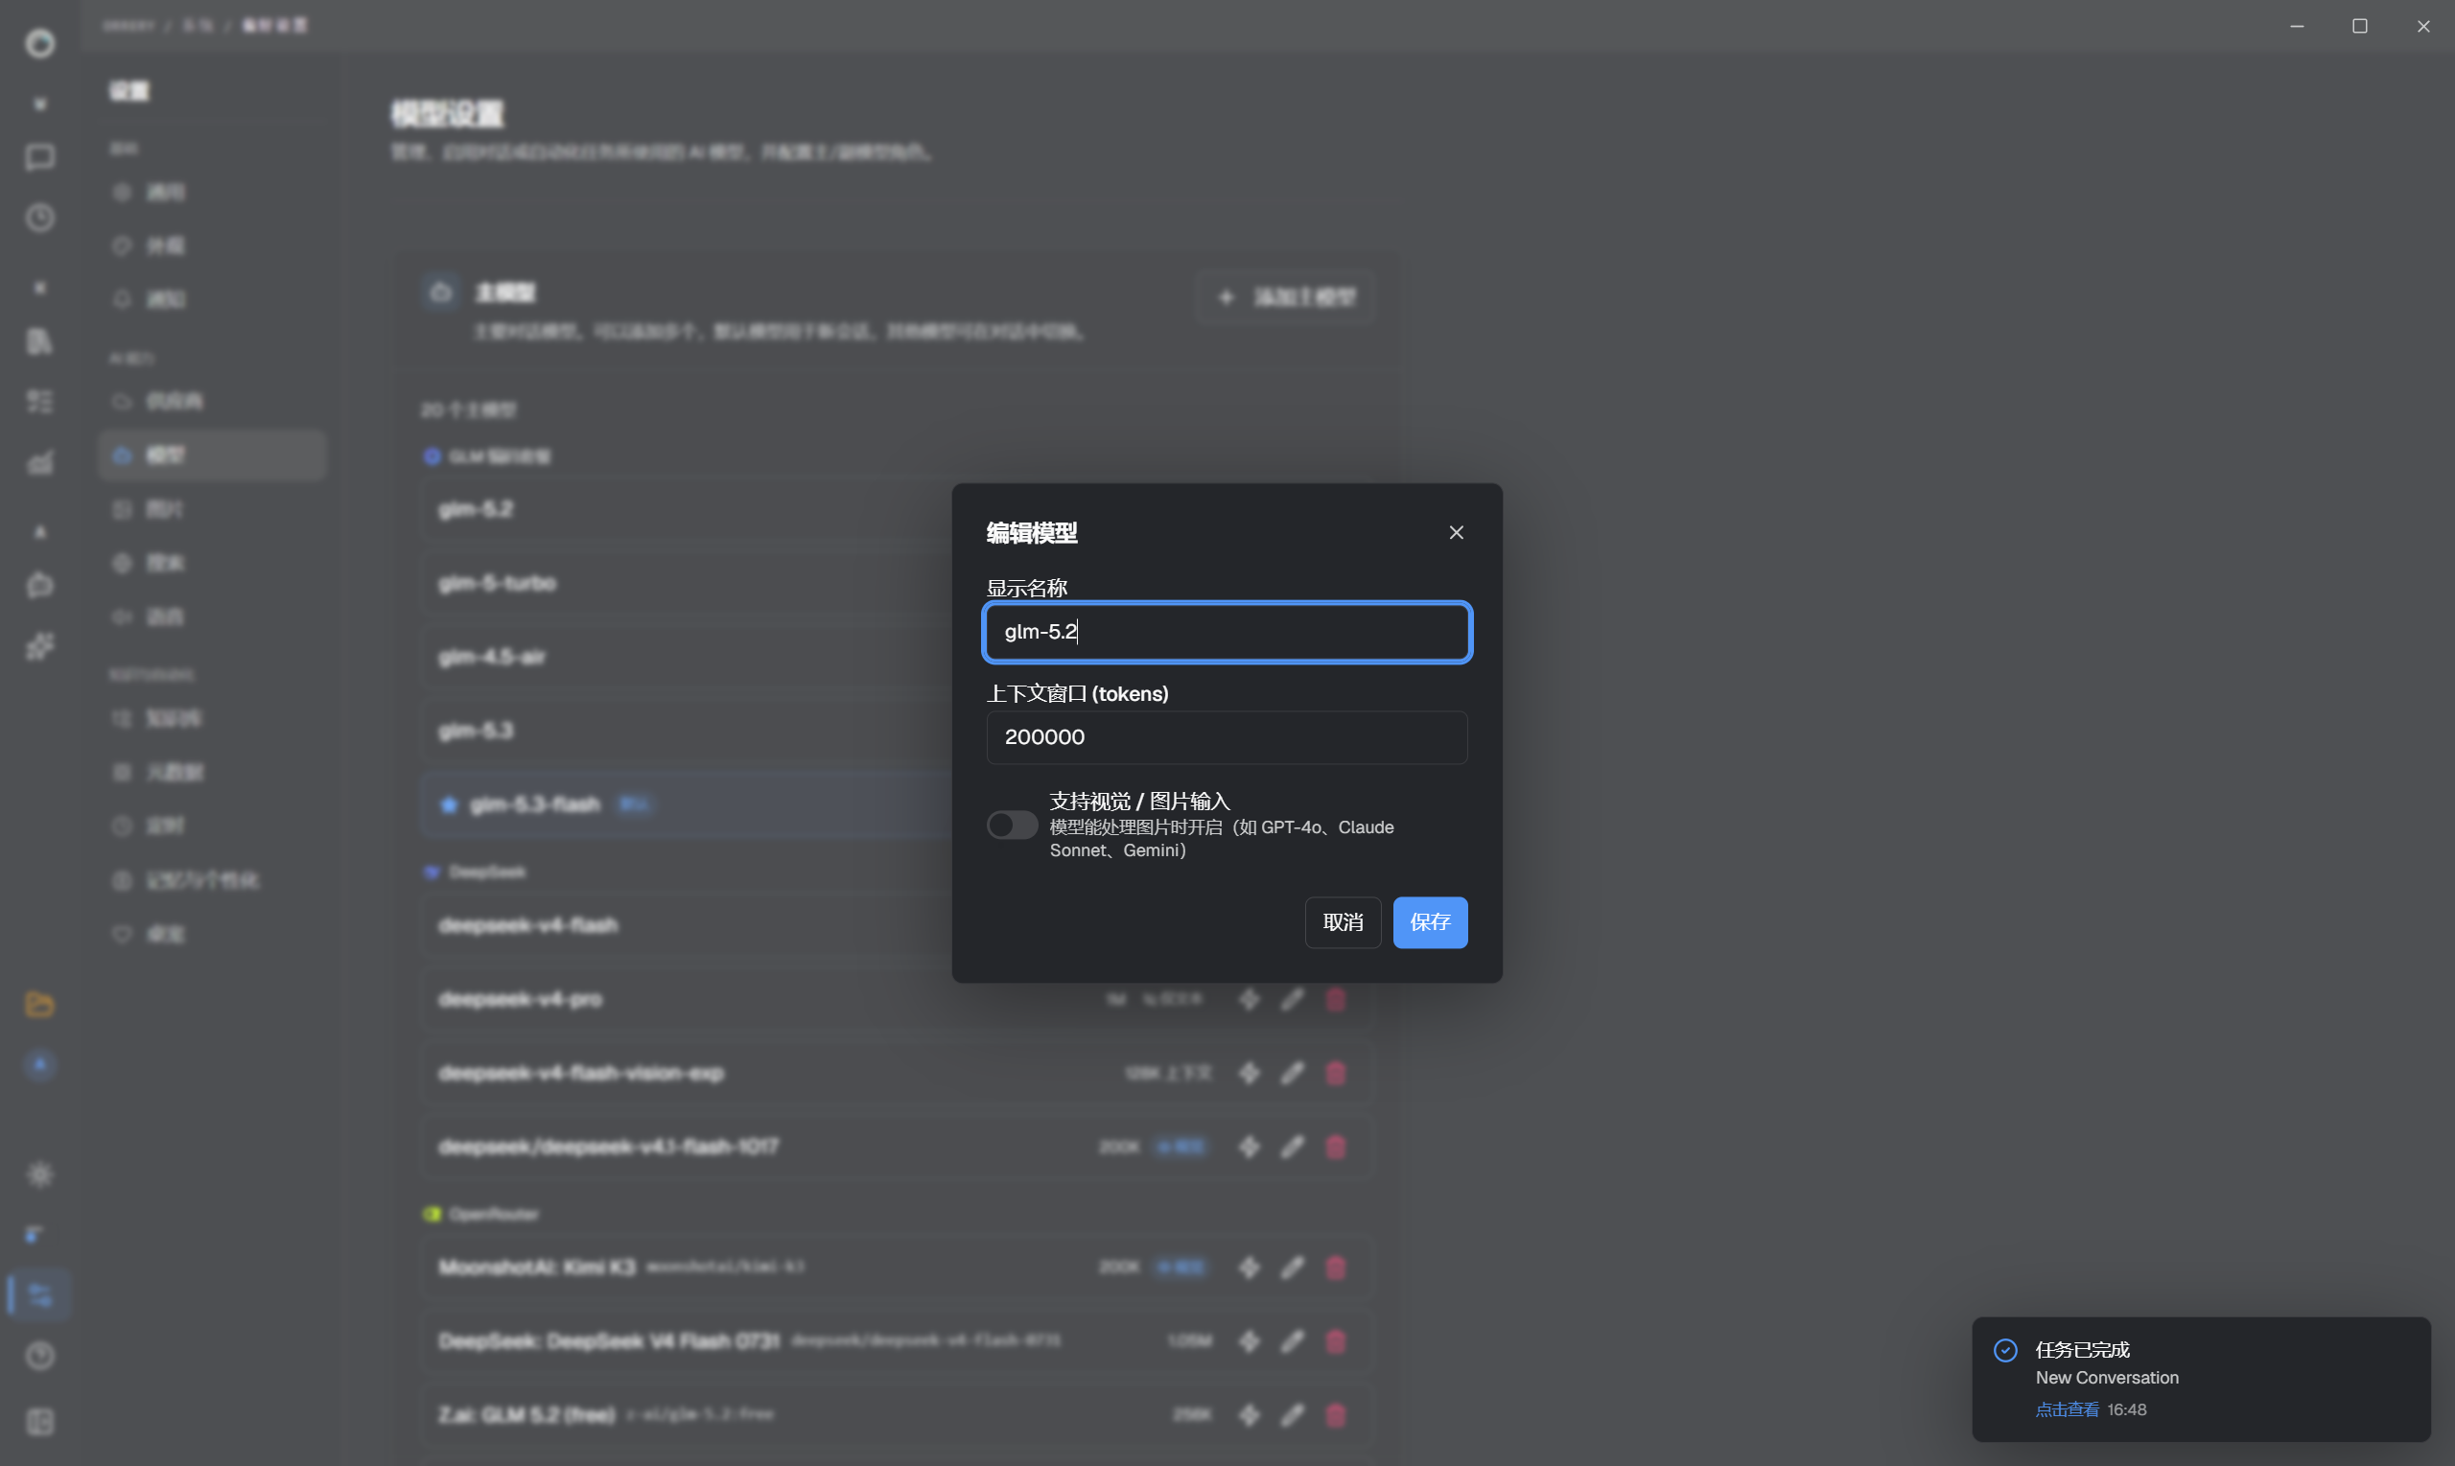
Task: Edit MoonshotAI: Kimi K3 with its pencil icon
Action: point(1292,1268)
